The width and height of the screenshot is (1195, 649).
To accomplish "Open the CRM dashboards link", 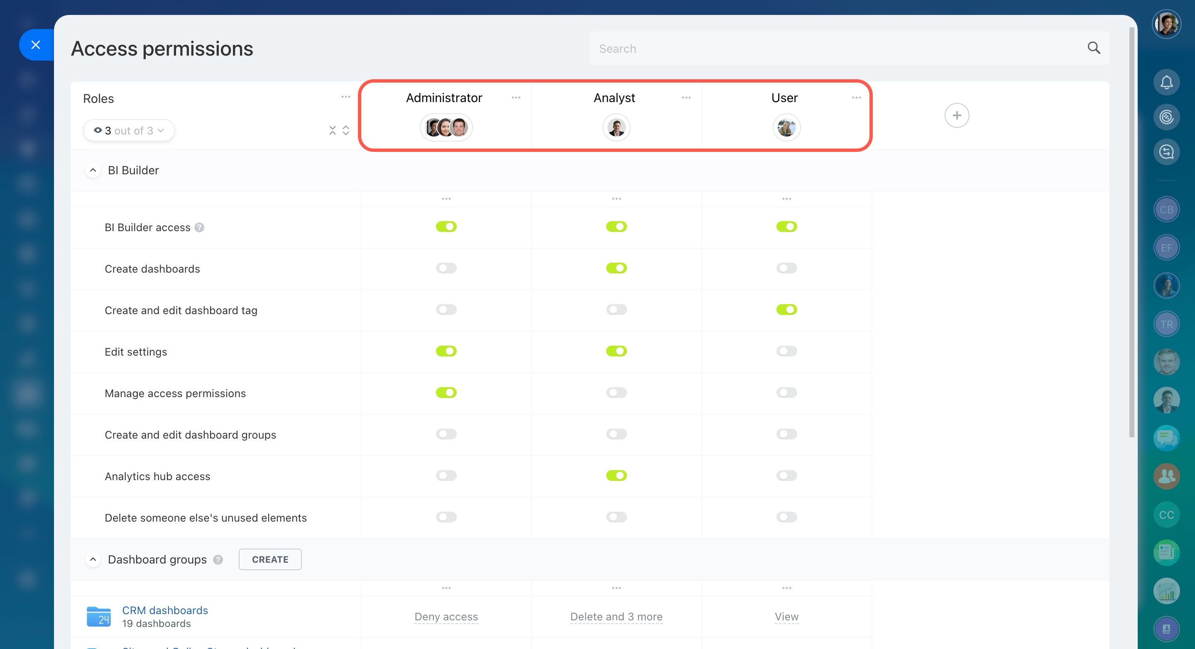I will (x=165, y=610).
